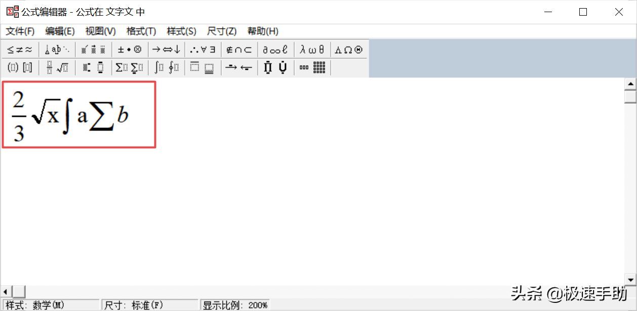This screenshot has height=311, width=637.
Task: Maximize the Equation Editor window
Action: [583, 12]
